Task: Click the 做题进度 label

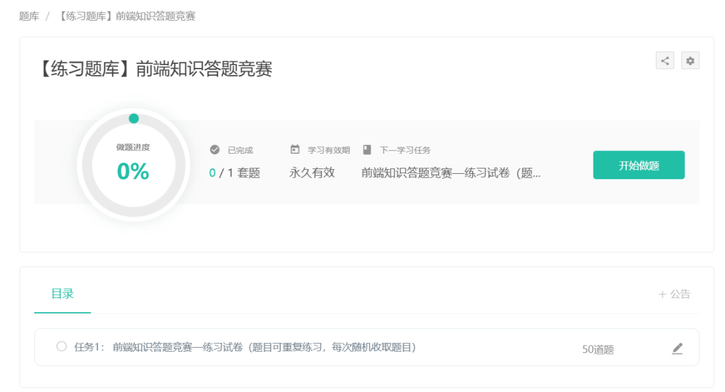Action: point(133,148)
